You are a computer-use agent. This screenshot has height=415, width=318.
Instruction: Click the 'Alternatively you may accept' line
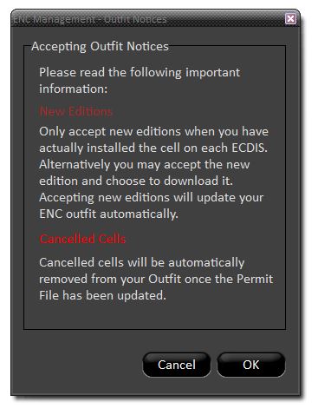[145, 164]
